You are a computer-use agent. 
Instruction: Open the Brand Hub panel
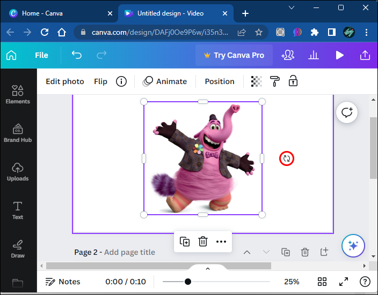(18, 133)
